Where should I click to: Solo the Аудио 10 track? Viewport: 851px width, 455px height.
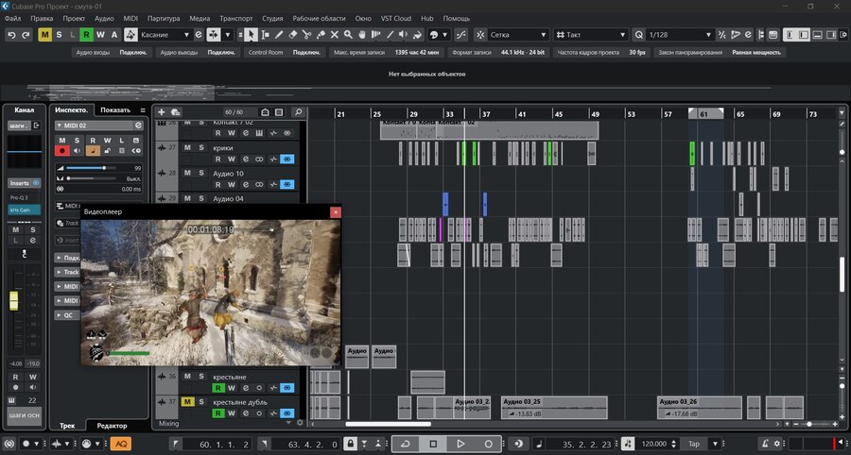[200, 174]
